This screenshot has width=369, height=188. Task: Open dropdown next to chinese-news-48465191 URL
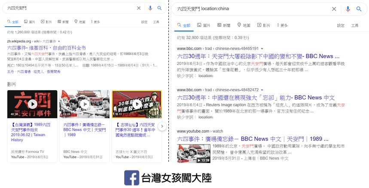[x=262, y=49]
